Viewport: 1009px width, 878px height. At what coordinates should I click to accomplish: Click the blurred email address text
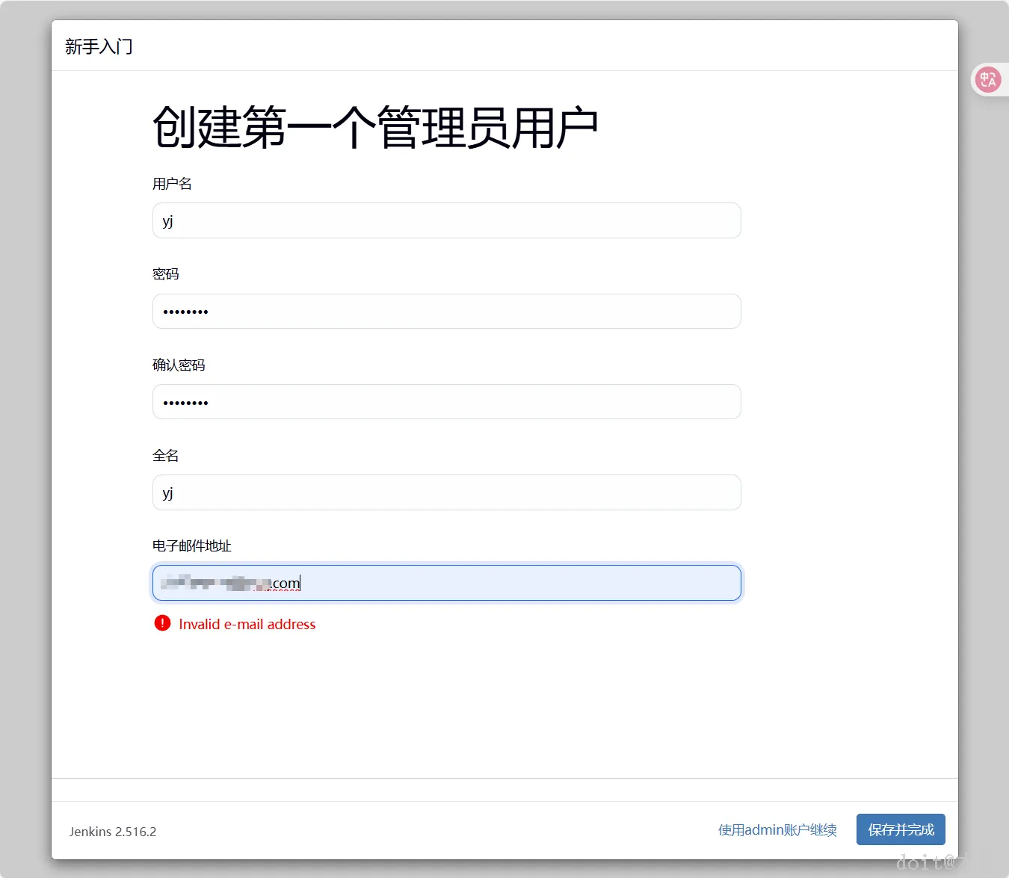(224, 583)
